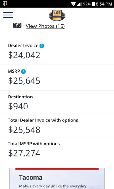
Task: Tap the NADA Guides logo
Action: pos(57,15)
